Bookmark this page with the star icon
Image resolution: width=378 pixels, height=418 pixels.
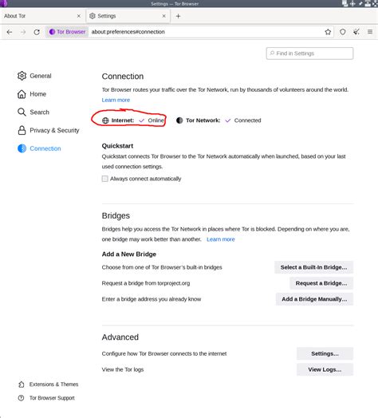[328, 32]
